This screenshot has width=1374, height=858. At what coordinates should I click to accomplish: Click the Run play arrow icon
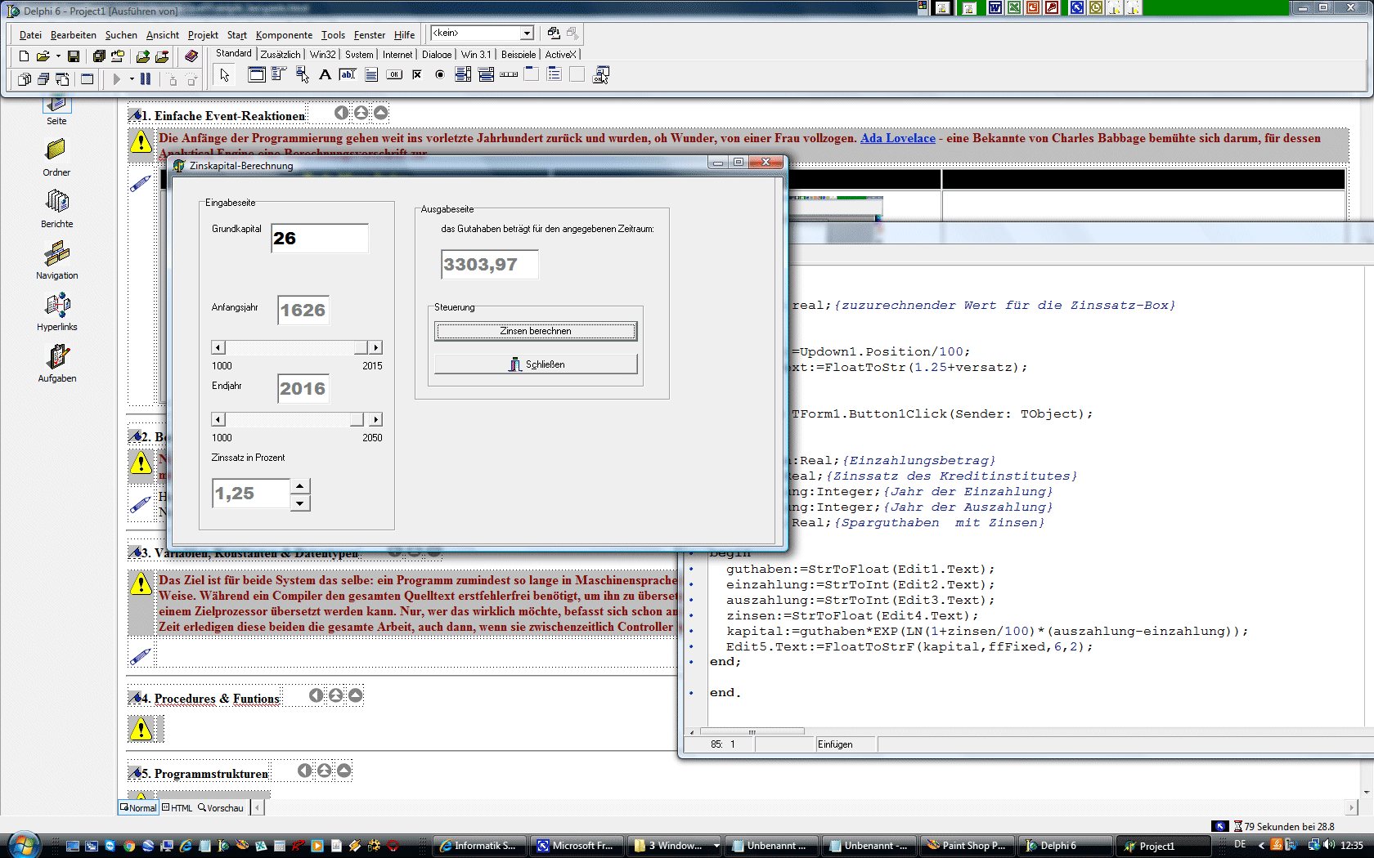click(x=116, y=79)
